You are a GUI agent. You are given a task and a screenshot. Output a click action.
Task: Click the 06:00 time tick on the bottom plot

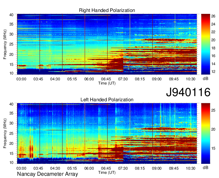point(89,168)
